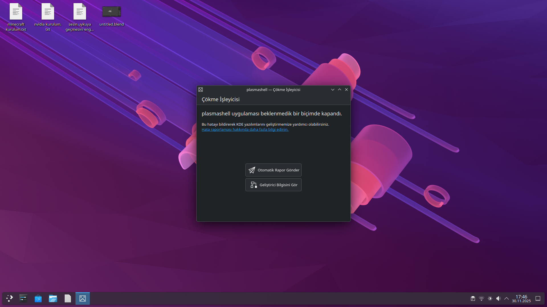The width and height of the screenshot is (547, 307).
Task: Switch to the crash handler taskbar entry
Action: [83, 298]
